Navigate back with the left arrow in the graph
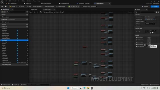 coord(34,12)
